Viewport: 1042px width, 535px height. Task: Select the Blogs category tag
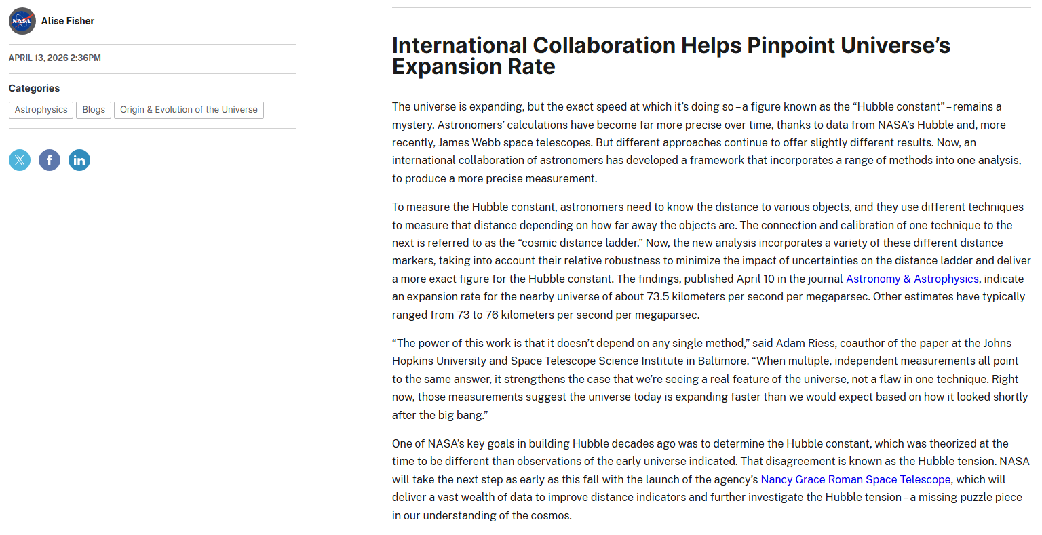[94, 110]
